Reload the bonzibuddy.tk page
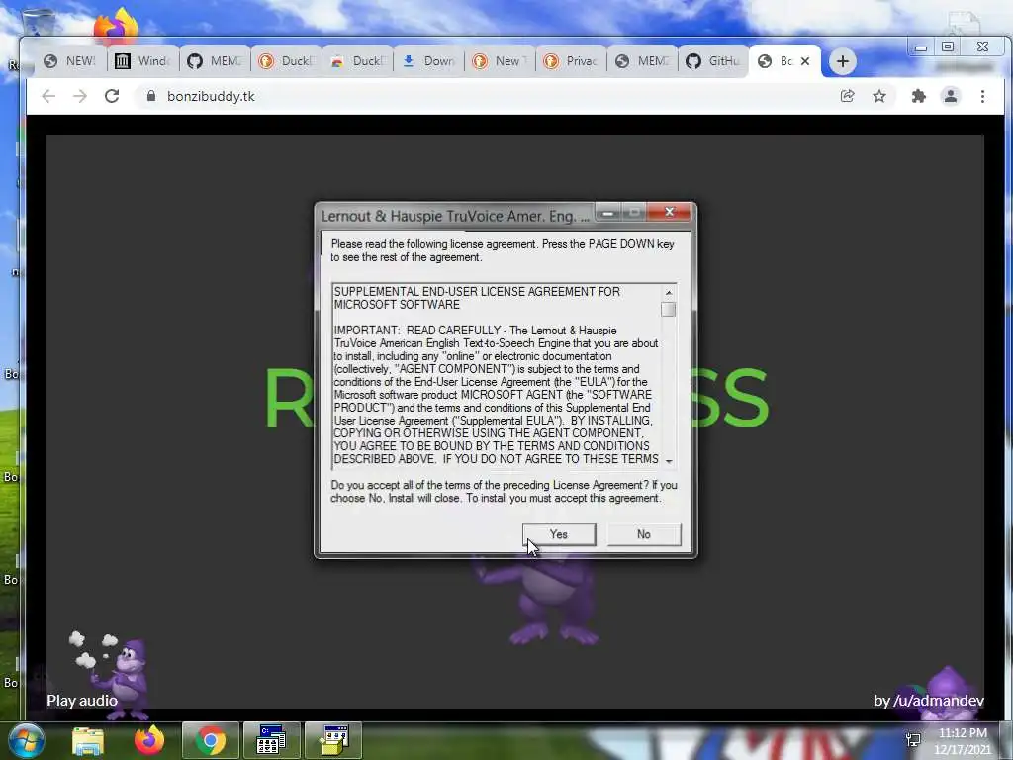 [112, 96]
